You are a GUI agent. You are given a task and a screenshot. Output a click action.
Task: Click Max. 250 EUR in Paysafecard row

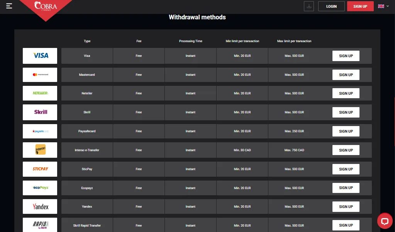click(294, 131)
